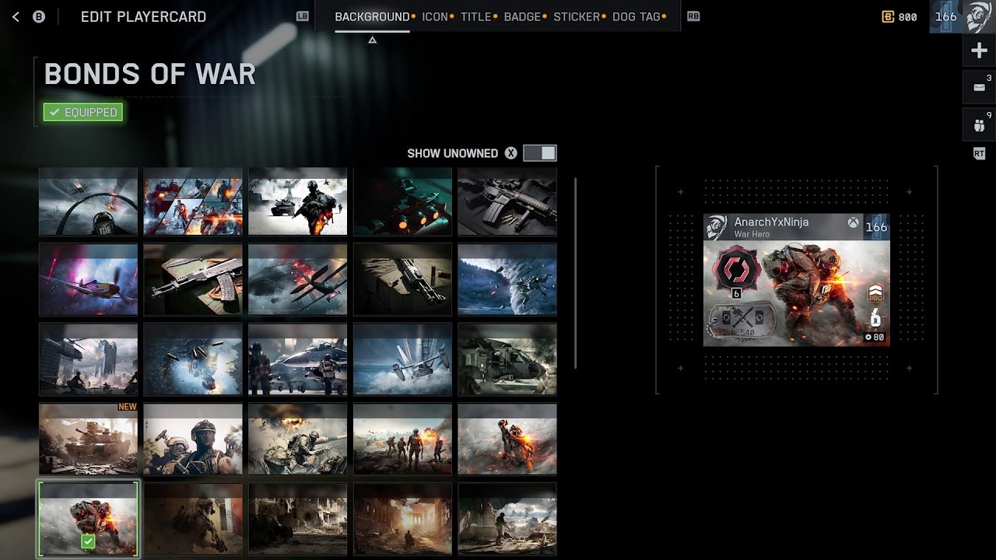The width and height of the screenshot is (996, 560).
Task: Click the AnarchYxNinja player name
Action: click(x=771, y=222)
